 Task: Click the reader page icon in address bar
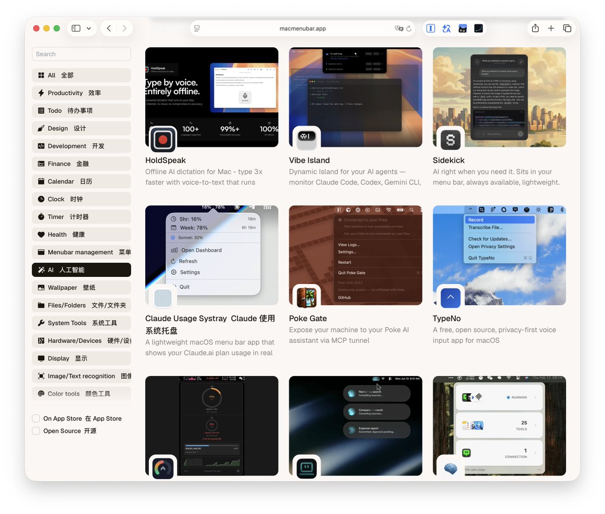(x=197, y=28)
